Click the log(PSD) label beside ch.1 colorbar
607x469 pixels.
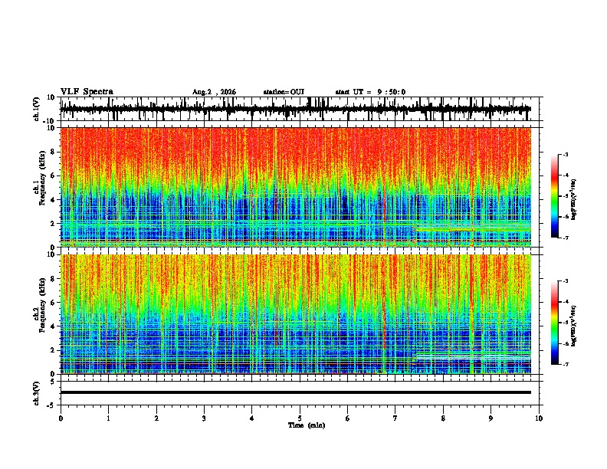(x=574, y=199)
